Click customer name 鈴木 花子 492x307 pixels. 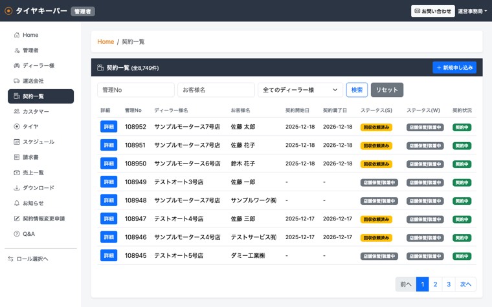click(243, 164)
